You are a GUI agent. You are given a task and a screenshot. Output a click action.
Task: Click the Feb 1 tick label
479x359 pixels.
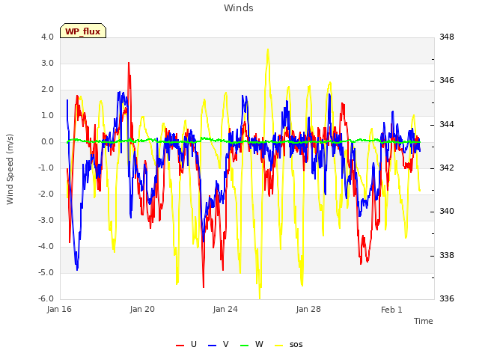point(391,310)
